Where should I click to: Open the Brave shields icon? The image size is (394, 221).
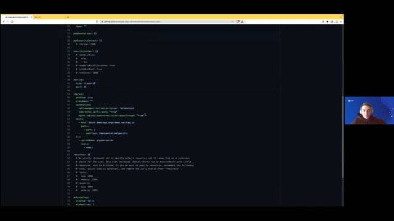click(238, 21)
